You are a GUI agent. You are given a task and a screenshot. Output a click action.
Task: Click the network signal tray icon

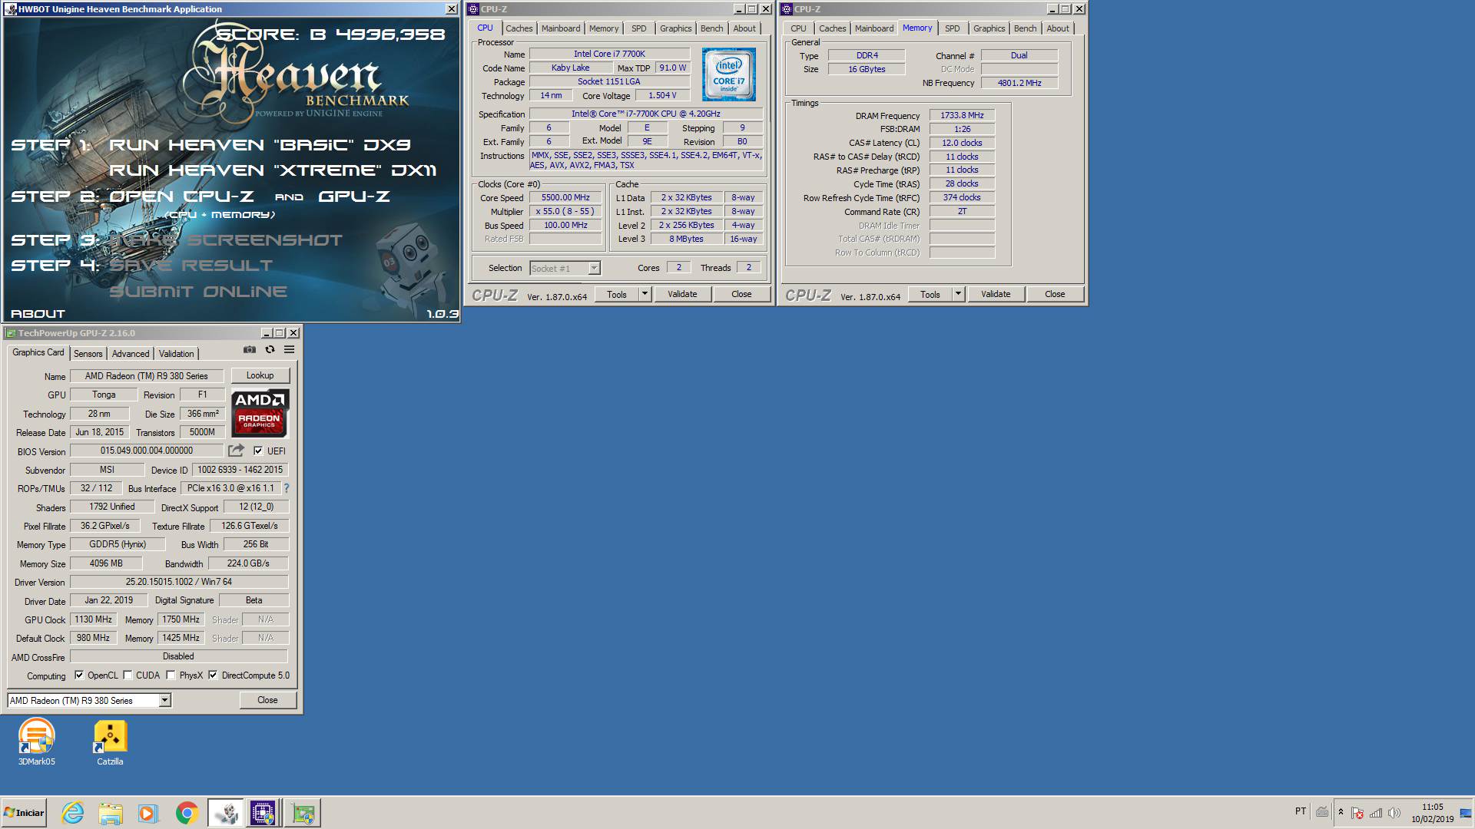pyautogui.click(x=1376, y=813)
